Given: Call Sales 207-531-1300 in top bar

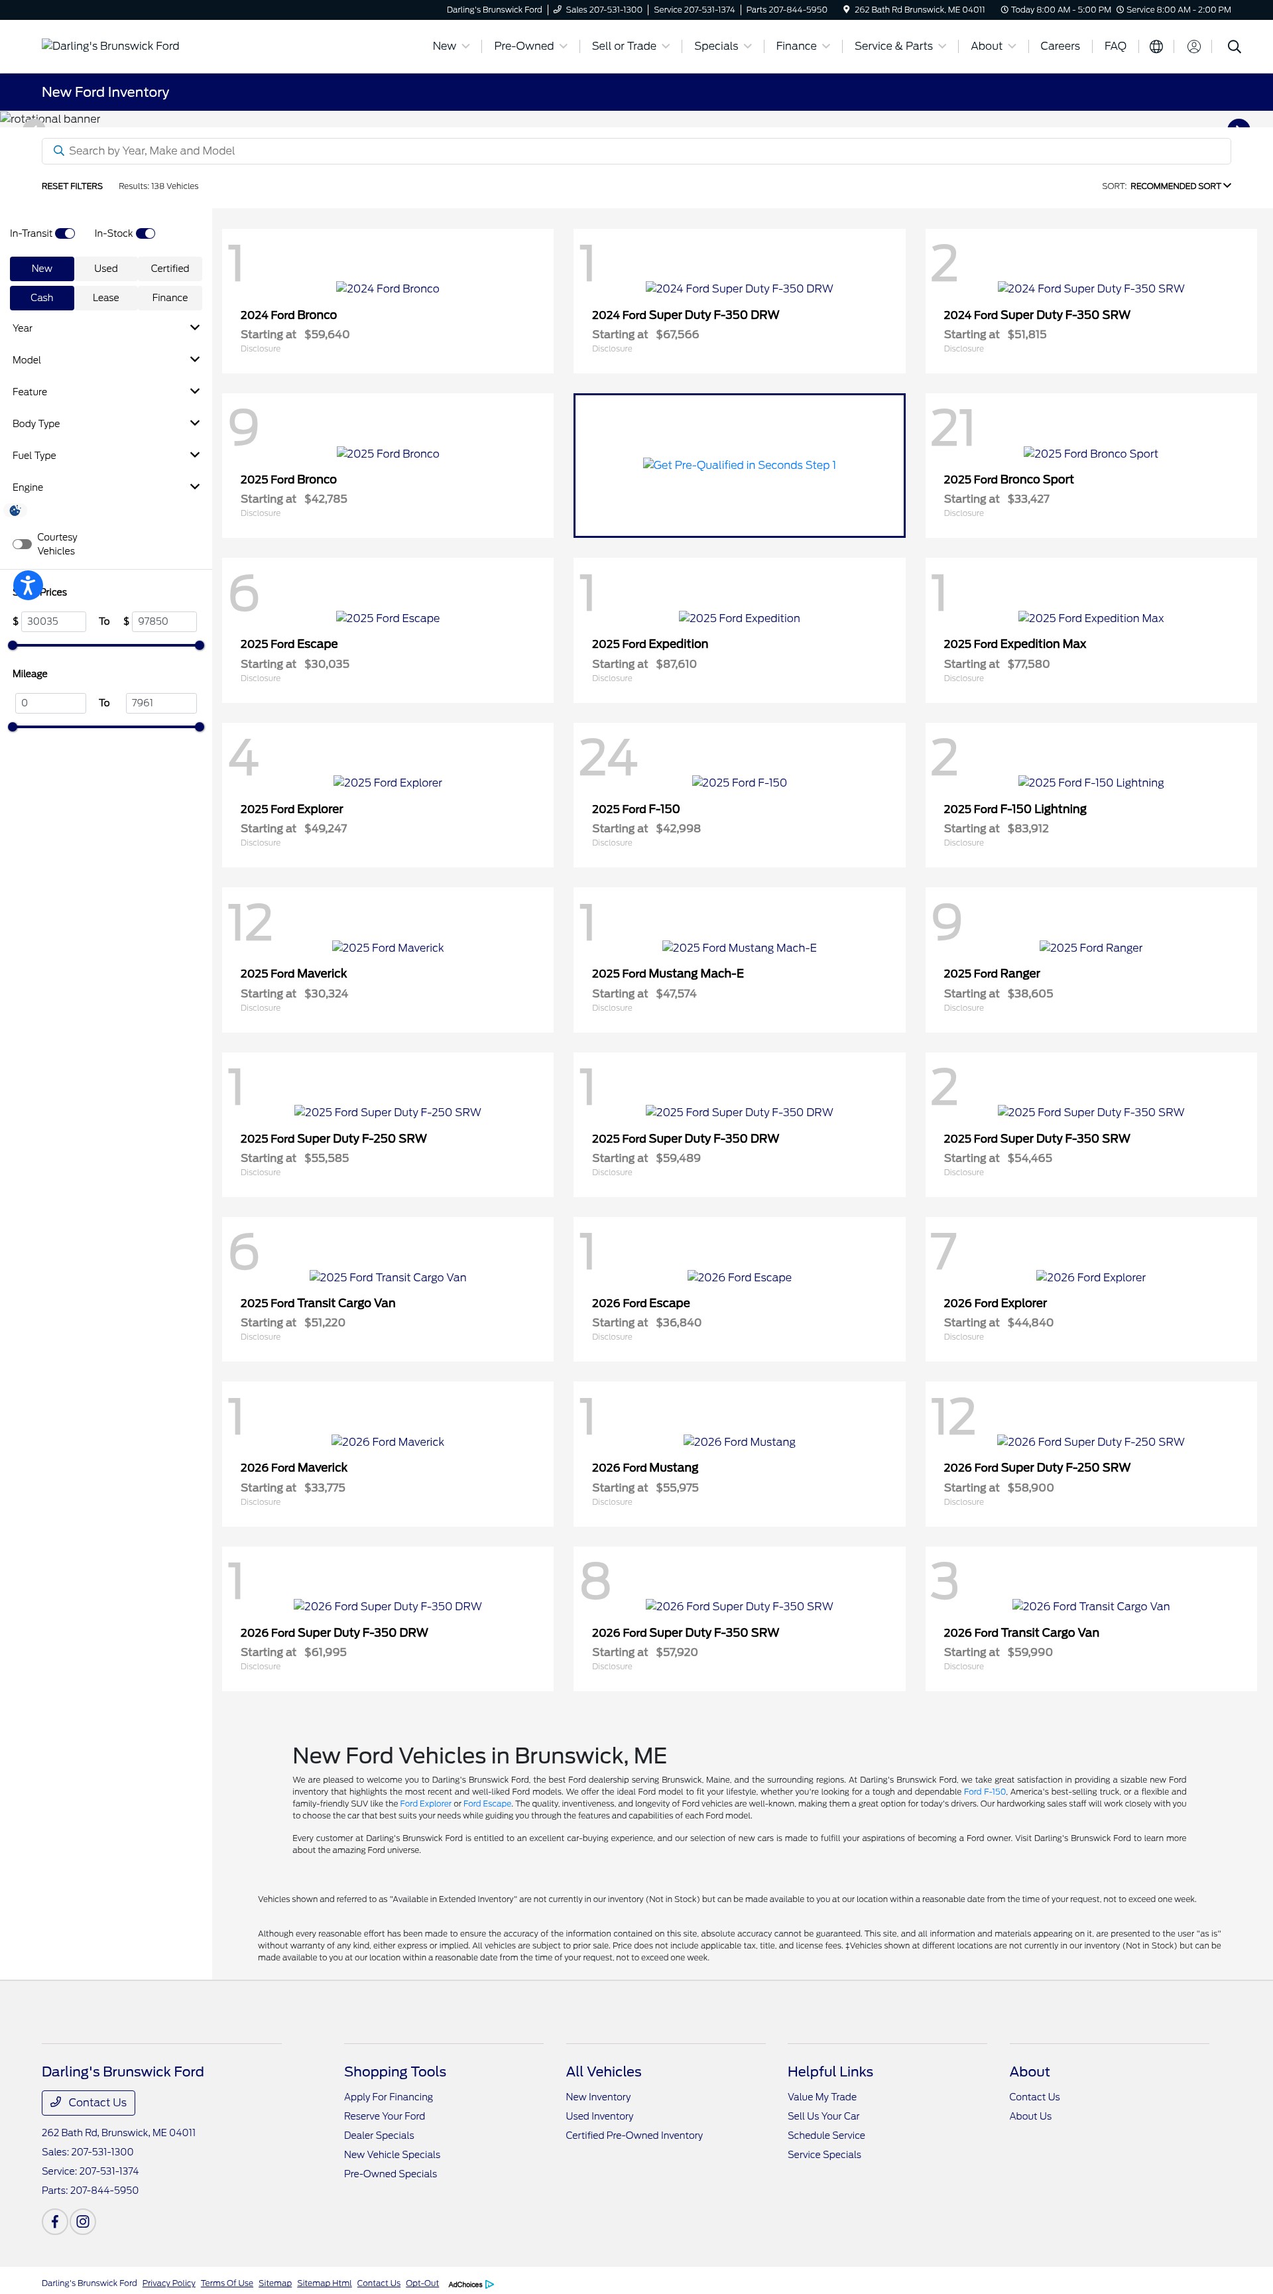Looking at the screenshot, I should pyautogui.click(x=597, y=10).
